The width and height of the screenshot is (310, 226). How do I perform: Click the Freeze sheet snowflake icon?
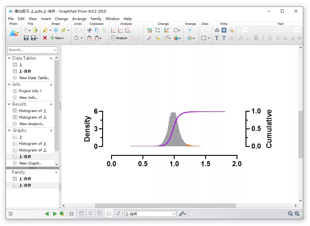(56, 30)
